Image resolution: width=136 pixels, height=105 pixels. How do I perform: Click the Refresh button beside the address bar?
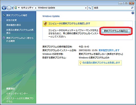coord(90,8)
